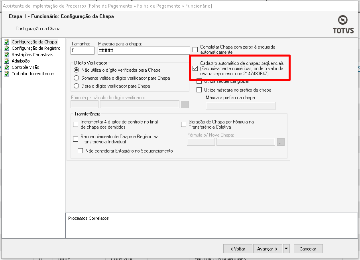Enable Utiliza máscara no prefixo da chapa
The height and width of the screenshot is (260, 360).
(x=199, y=90)
